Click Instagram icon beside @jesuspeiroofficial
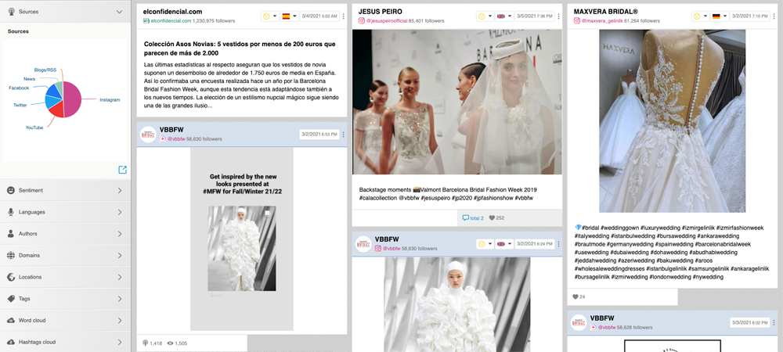 pos(362,21)
